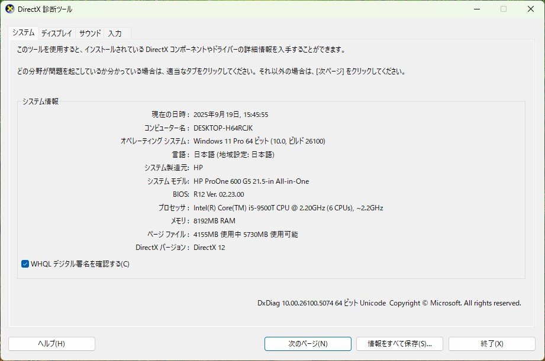Viewport: 545px width, 361px height.
Task: Click the maximize button in the title bar
Action: point(503,9)
